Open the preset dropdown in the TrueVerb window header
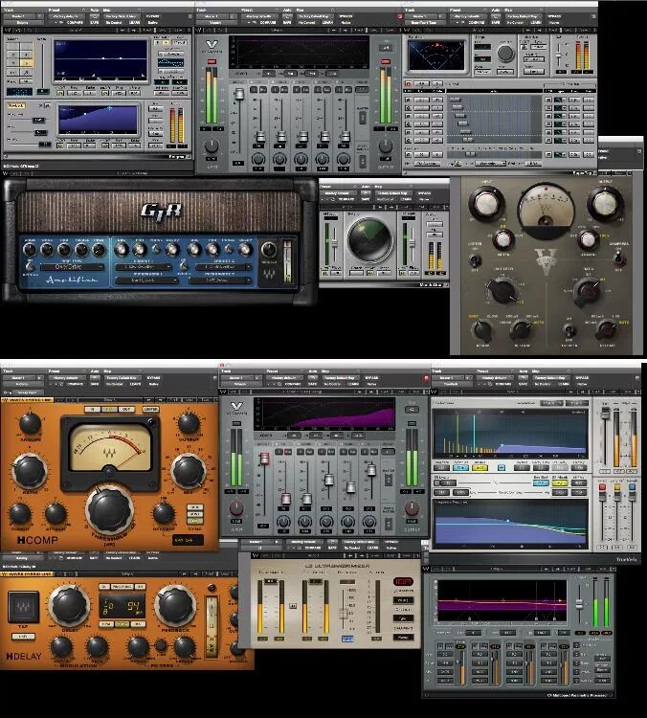Viewport: 647px width, 718px height. (x=495, y=378)
